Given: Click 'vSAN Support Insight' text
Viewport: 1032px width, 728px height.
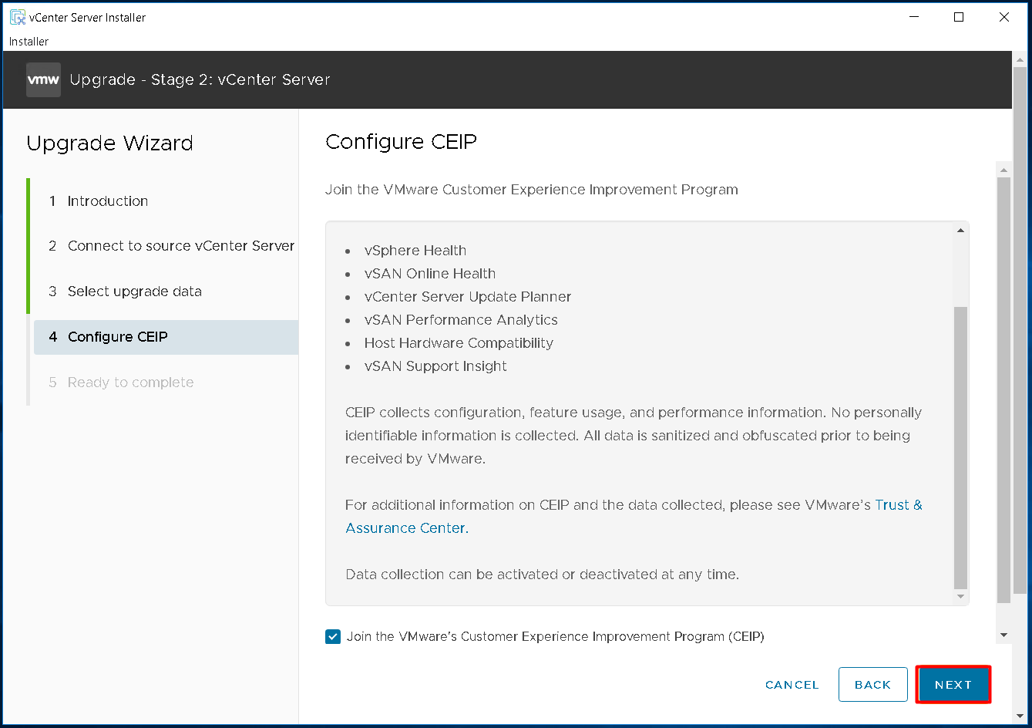Looking at the screenshot, I should (x=435, y=366).
